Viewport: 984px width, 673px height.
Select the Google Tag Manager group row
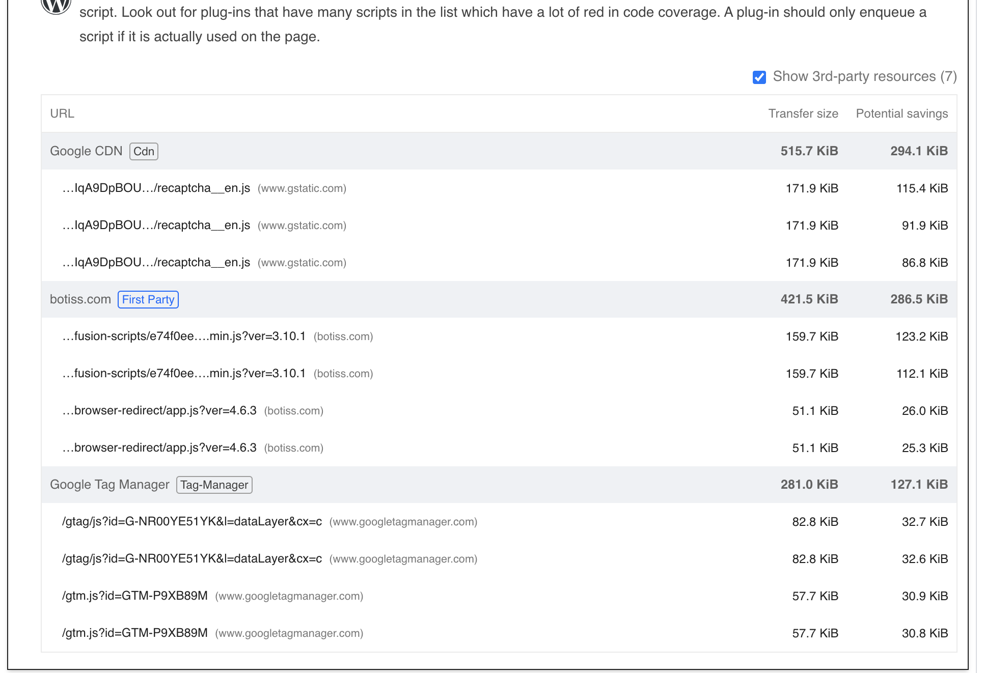(x=499, y=485)
